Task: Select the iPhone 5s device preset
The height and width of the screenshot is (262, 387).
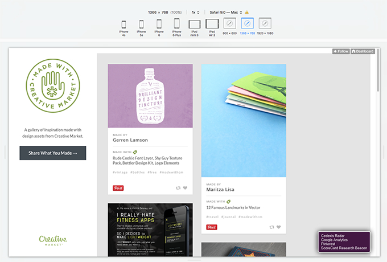Action: (x=141, y=28)
